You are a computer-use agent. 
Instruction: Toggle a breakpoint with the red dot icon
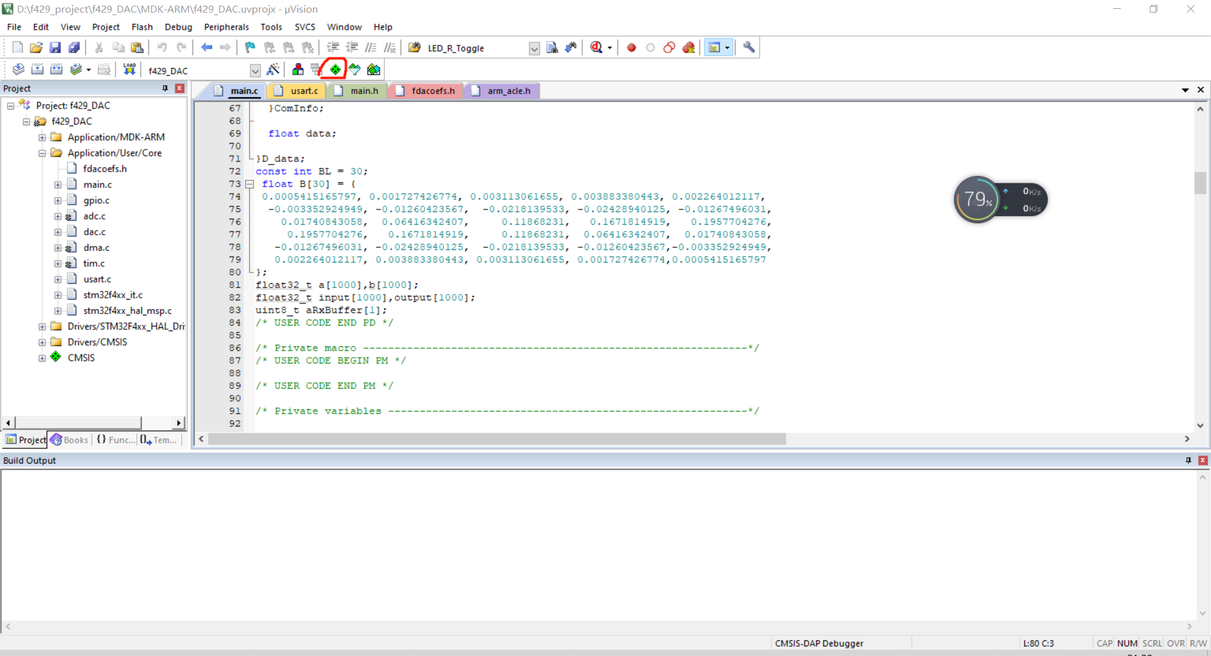click(x=631, y=47)
